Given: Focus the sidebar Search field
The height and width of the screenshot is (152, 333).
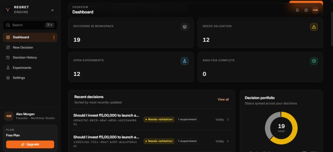Looking at the screenshot, I should tap(30, 25).
